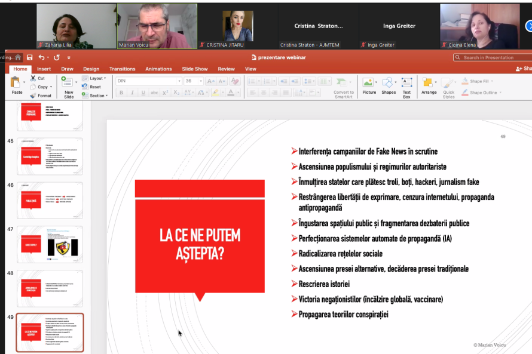
Task: Click the Format painter brush
Action: [32, 96]
